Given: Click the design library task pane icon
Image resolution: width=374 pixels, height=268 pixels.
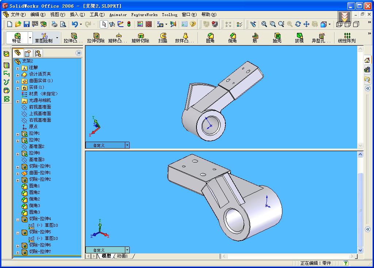Looking at the screenshot, I should click(x=367, y=70).
